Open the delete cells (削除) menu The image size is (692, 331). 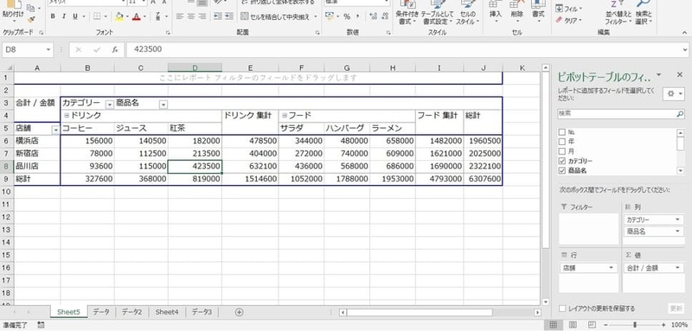point(516,10)
